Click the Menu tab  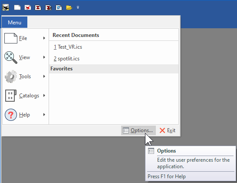click(14, 23)
